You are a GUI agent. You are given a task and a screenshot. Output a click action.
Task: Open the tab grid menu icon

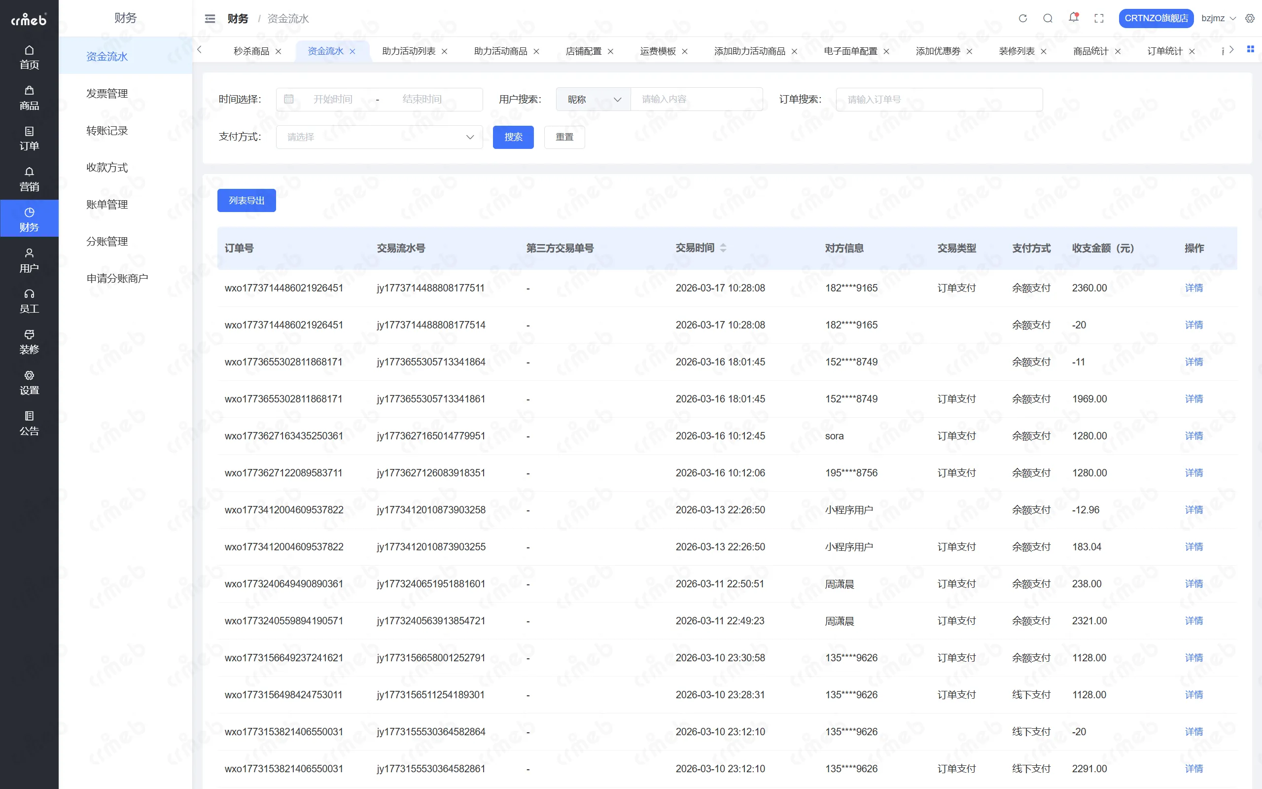click(1250, 49)
